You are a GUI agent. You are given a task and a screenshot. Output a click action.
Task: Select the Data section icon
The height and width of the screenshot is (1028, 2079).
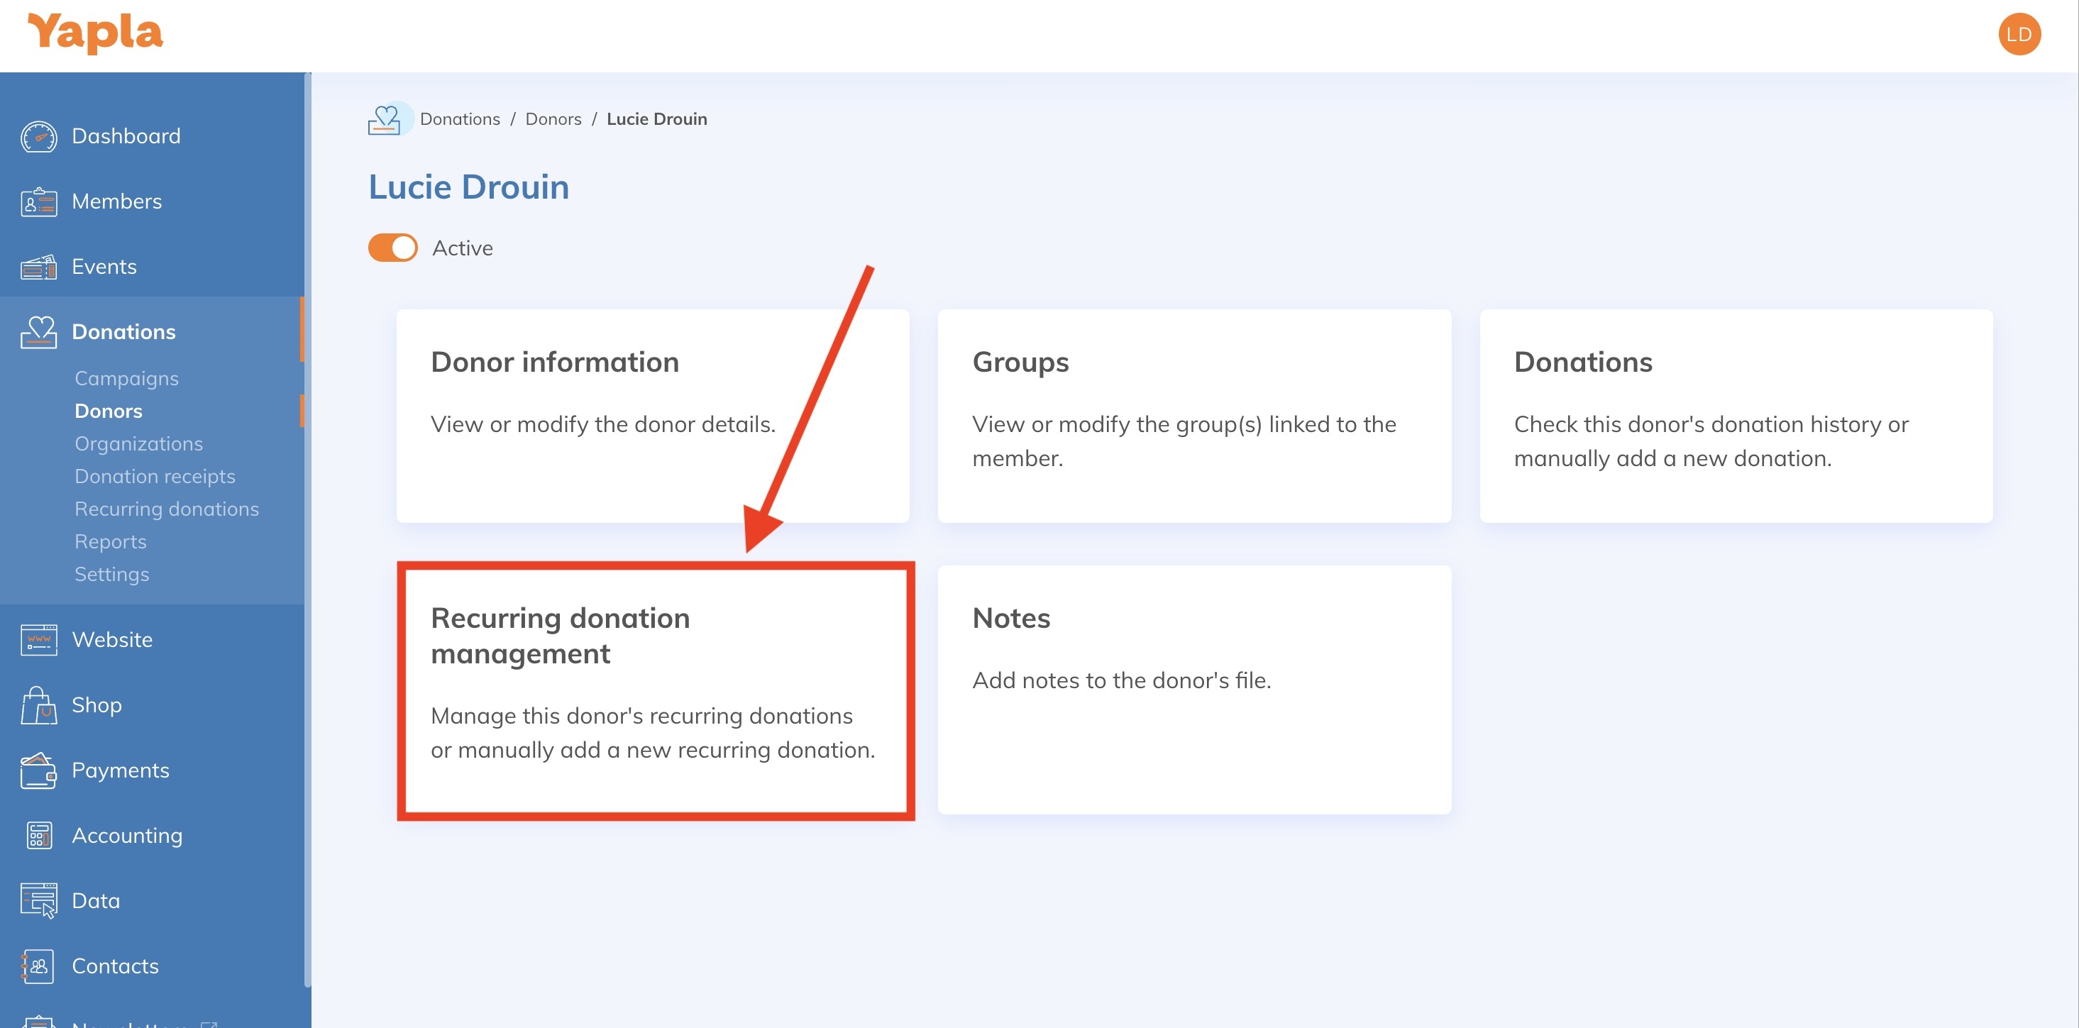[x=38, y=900]
